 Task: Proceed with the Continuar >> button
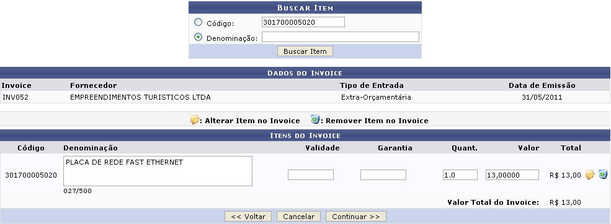356,217
